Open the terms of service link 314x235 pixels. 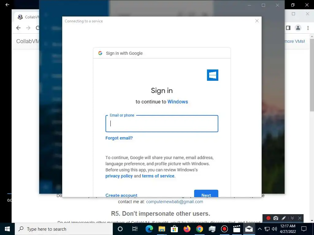(x=158, y=176)
